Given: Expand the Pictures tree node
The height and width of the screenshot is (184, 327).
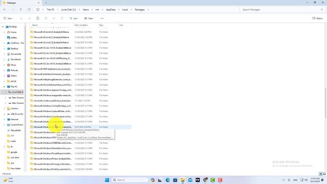Looking at the screenshot, I should (x=4, y=71).
